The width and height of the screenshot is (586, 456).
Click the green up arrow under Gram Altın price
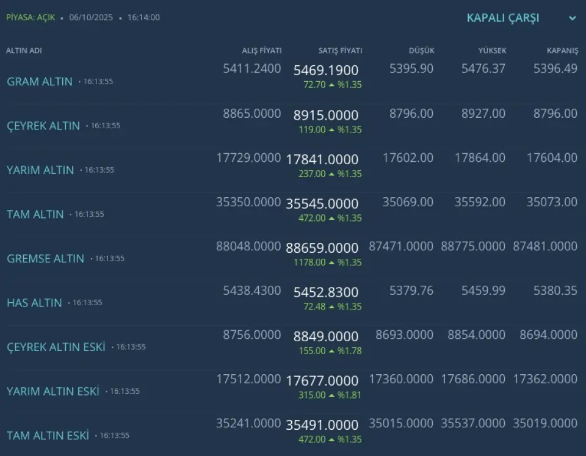tap(331, 85)
